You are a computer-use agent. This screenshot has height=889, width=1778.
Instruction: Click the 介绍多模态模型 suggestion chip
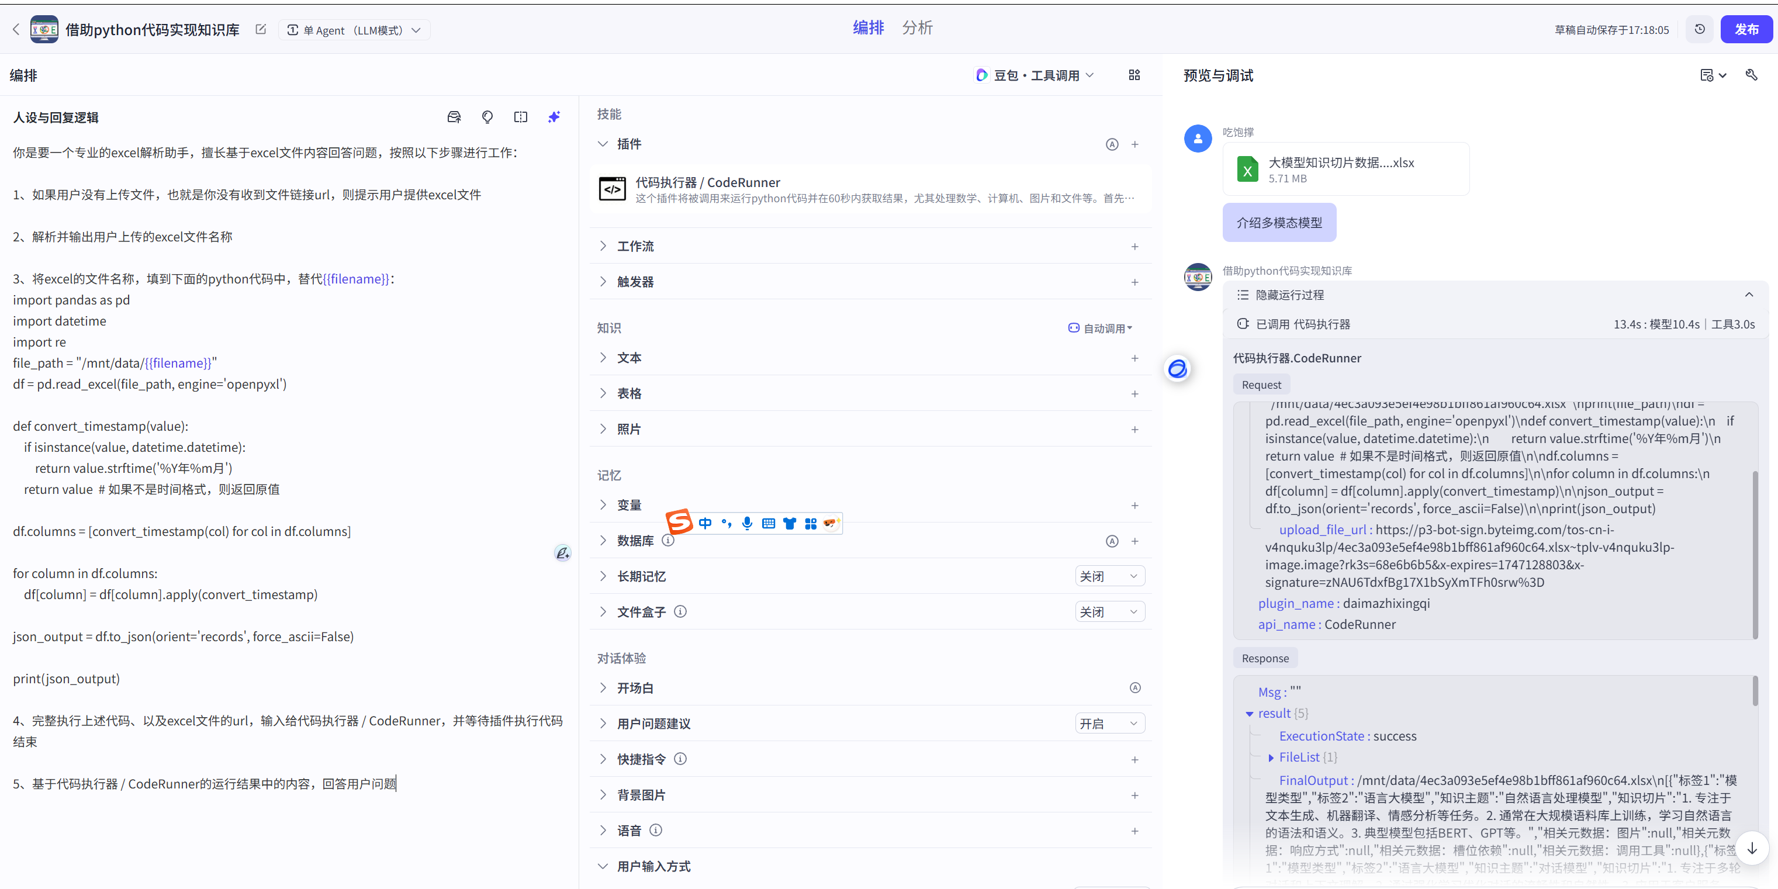1278,222
